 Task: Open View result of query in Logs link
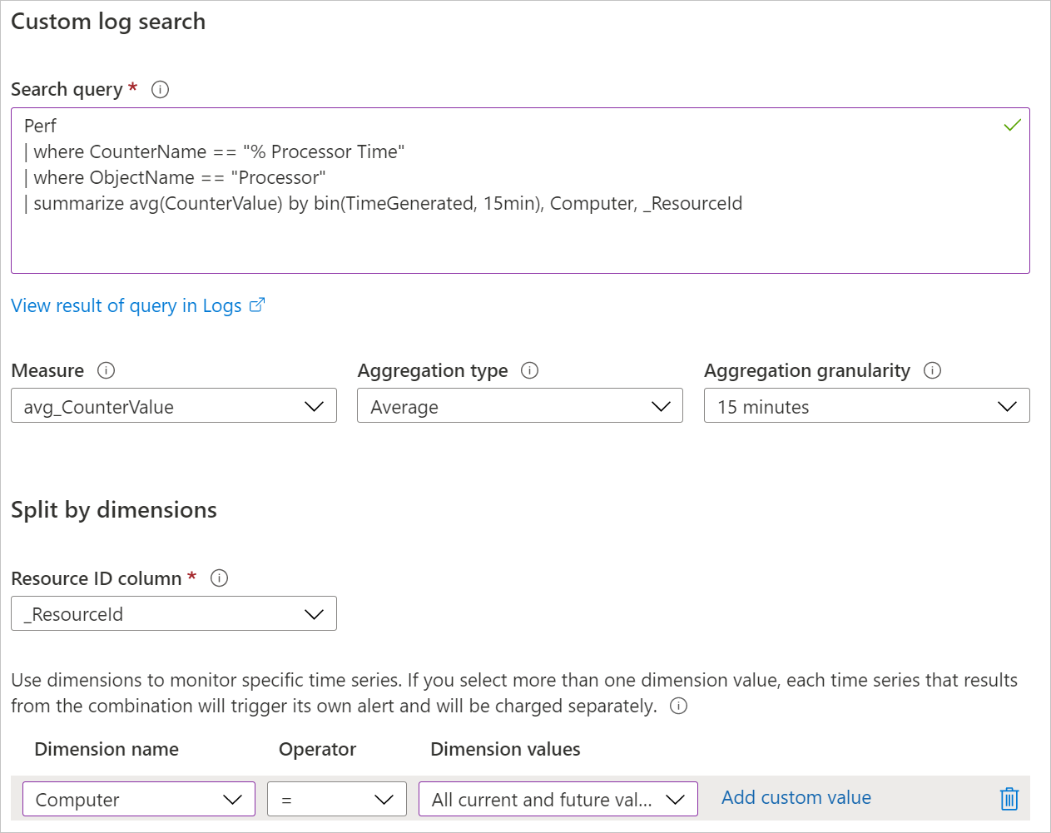[126, 306]
